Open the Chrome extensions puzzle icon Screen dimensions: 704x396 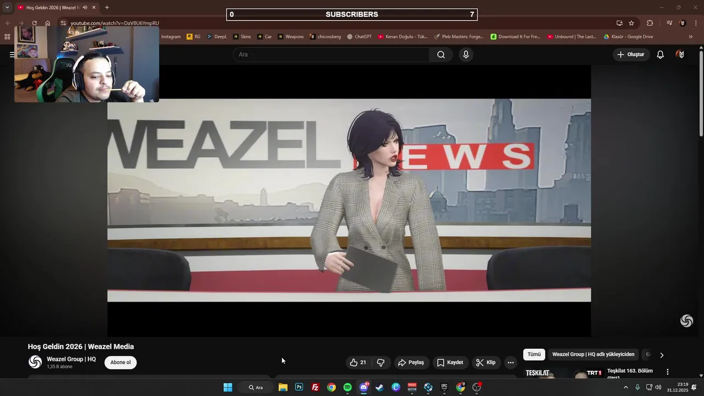coord(650,23)
